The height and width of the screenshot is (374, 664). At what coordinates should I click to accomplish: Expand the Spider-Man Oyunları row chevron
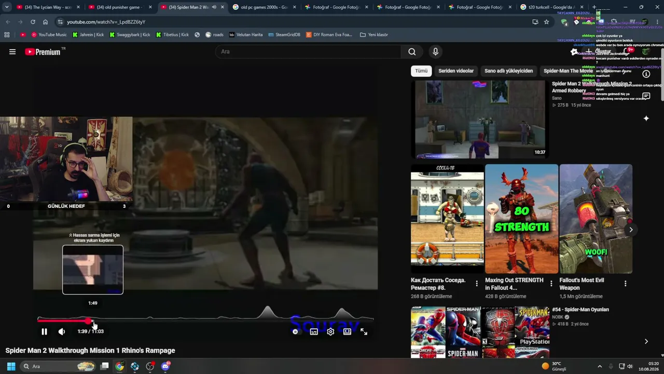(646, 341)
